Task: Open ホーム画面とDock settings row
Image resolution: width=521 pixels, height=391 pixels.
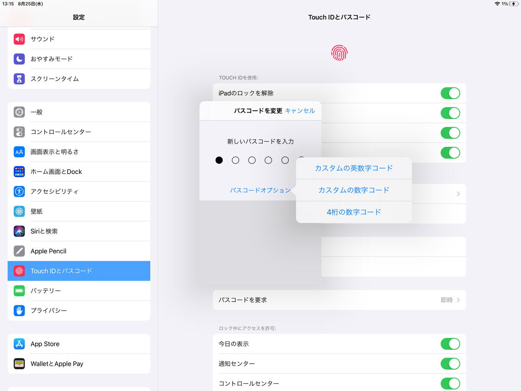Action: pos(79,172)
